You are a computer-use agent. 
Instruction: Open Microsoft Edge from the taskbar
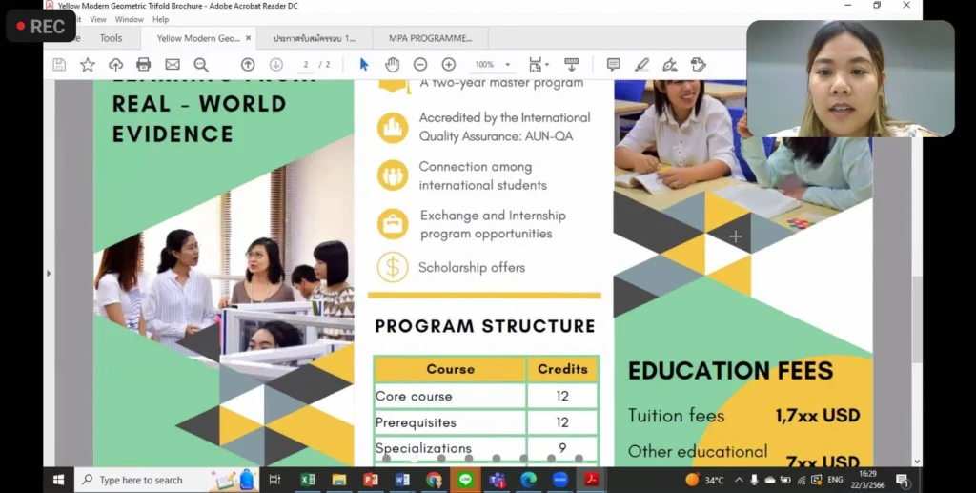coord(528,480)
